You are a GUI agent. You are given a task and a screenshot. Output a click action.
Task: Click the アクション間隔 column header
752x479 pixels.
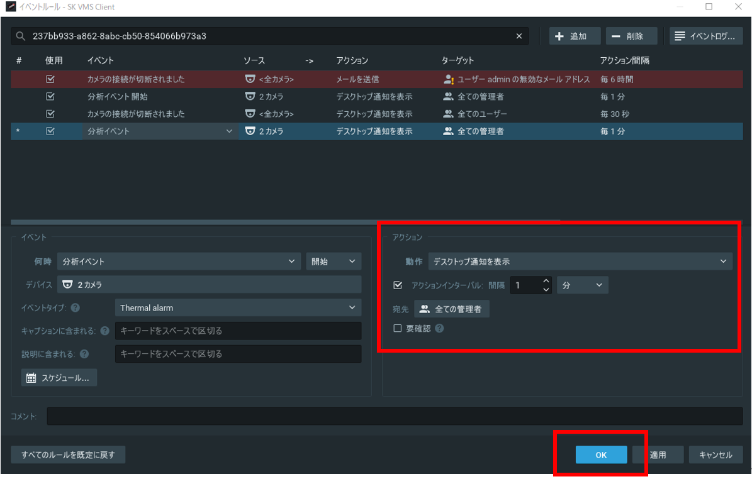pyautogui.click(x=624, y=60)
